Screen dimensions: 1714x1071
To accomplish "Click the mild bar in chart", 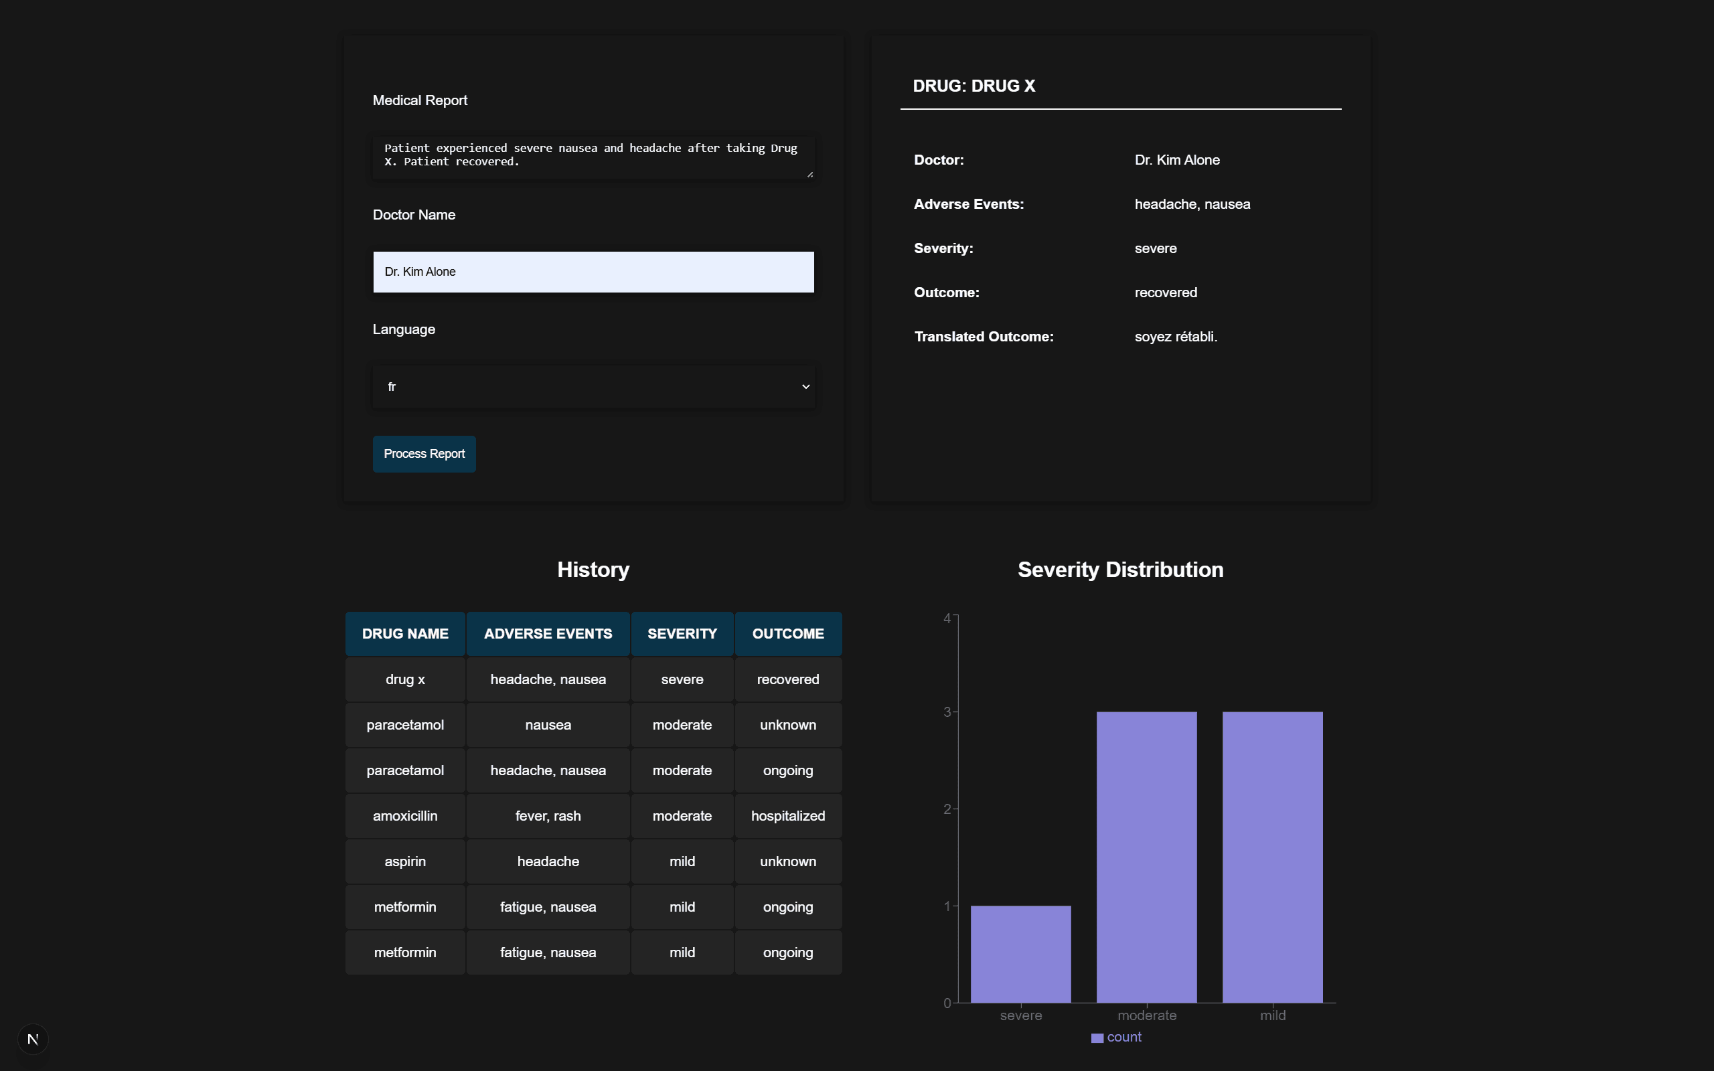I will pyautogui.click(x=1272, y=857).
